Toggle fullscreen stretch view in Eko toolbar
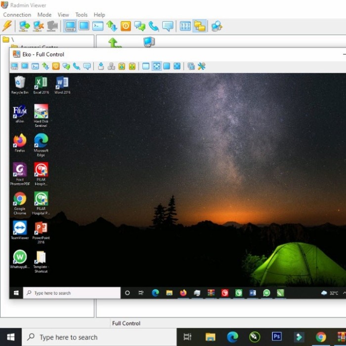346x346 pixels. [x=156, y=66]
